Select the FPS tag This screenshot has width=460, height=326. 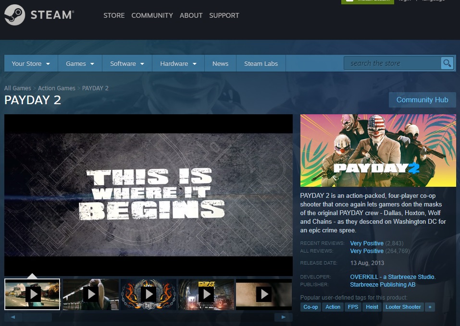coord(353,307)
